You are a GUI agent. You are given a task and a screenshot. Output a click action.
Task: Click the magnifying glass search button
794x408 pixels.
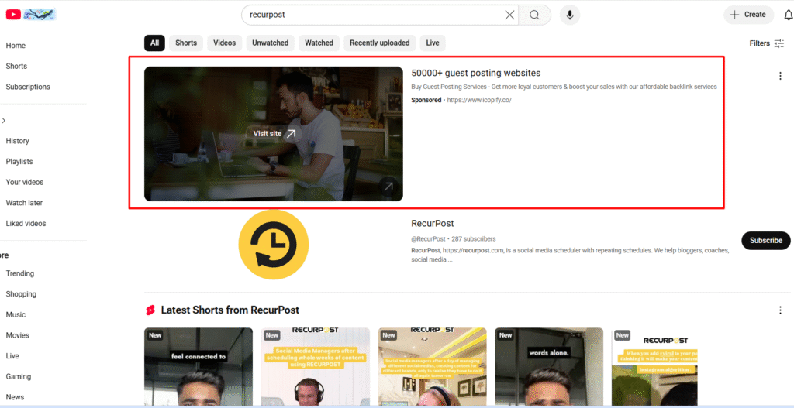535,15
